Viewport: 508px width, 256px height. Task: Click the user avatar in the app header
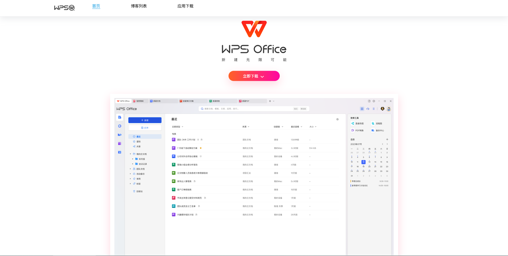pyautogui.click(x=389, y=109)
